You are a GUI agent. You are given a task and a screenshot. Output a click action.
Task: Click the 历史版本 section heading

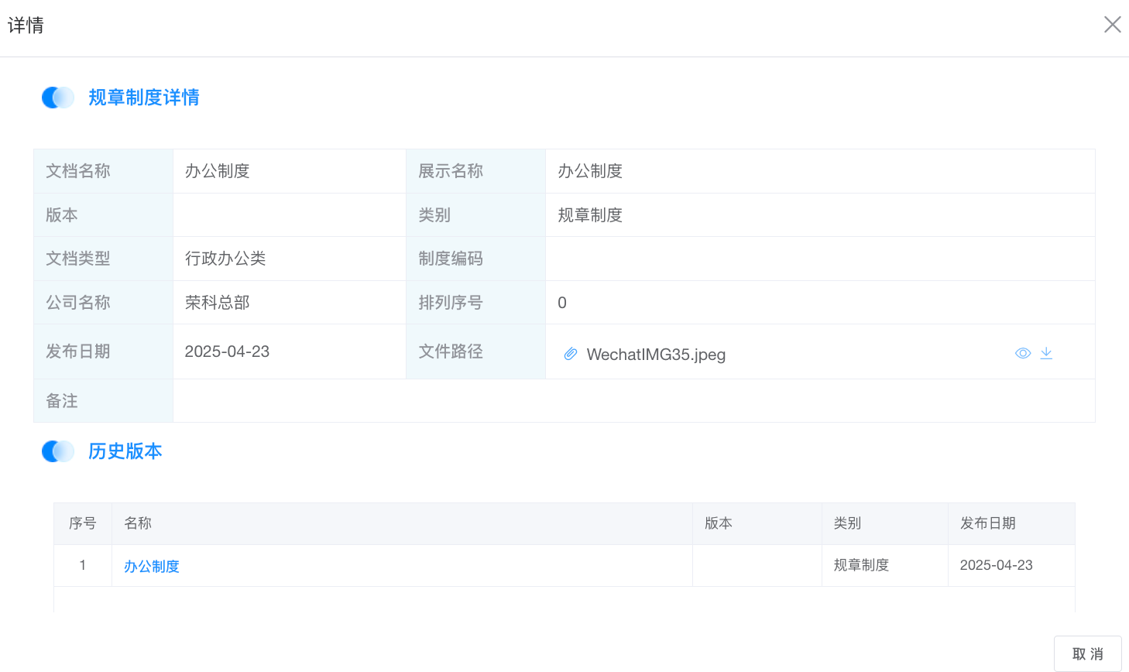tap(125, 451)
